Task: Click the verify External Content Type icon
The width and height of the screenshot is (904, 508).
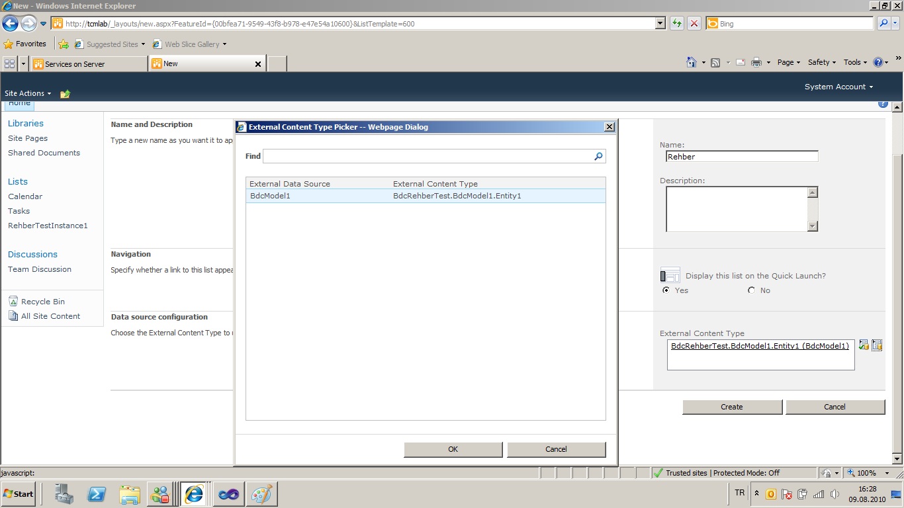Action: (864, 345)
